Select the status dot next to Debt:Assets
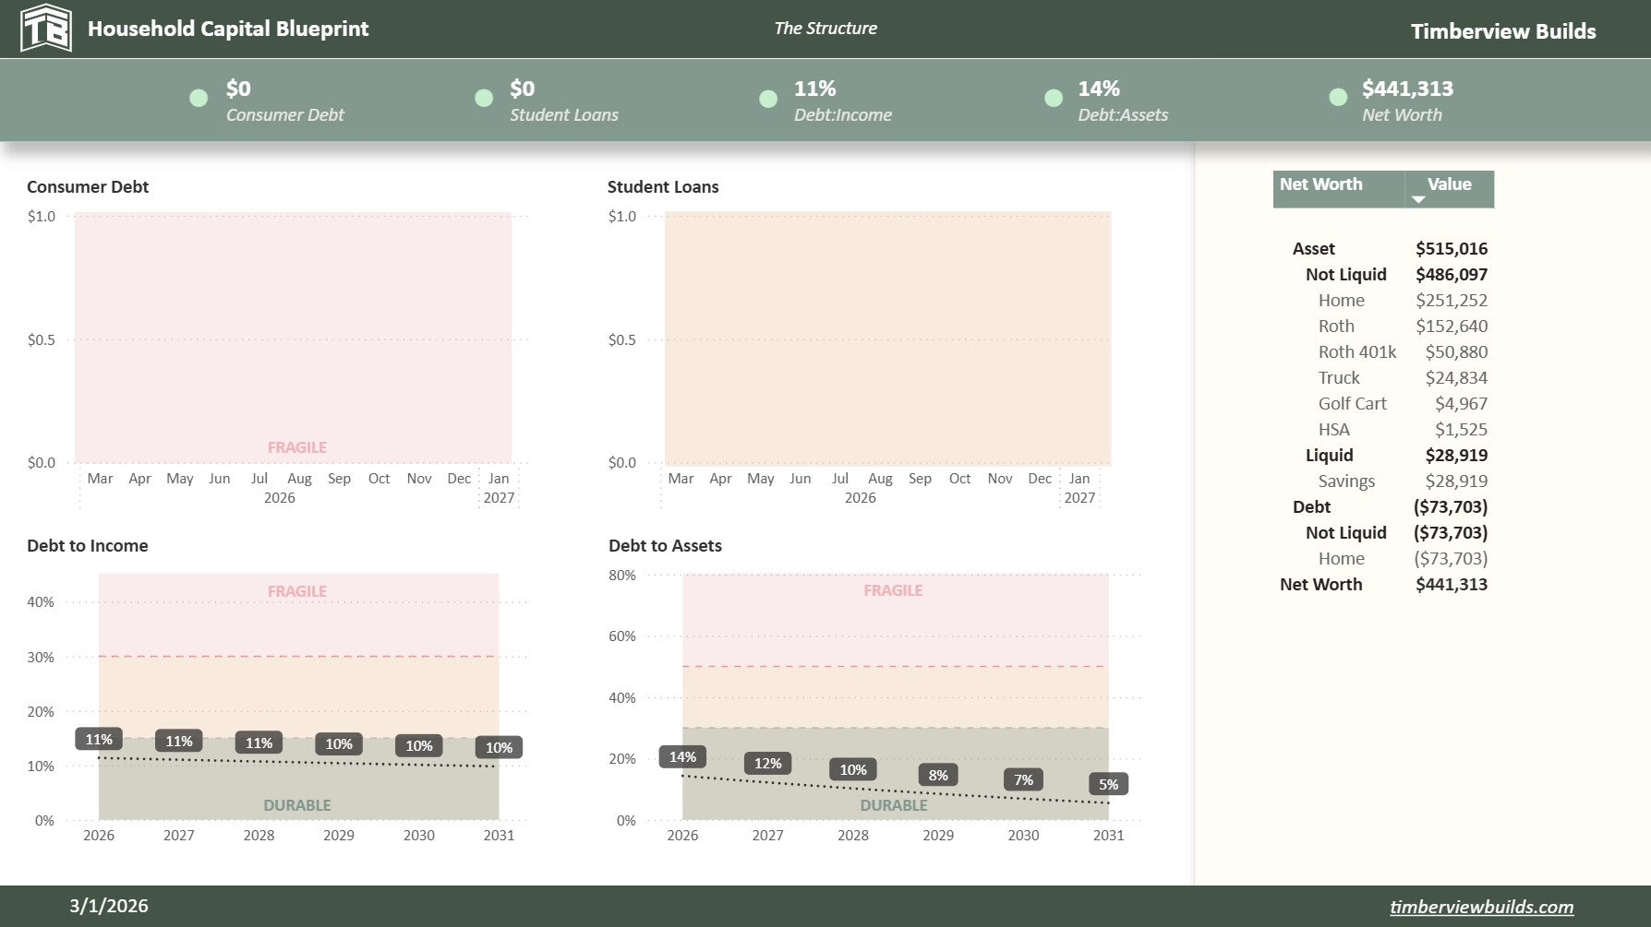The width and height of the screenshot is (1651, 927). click(1053, 99)
